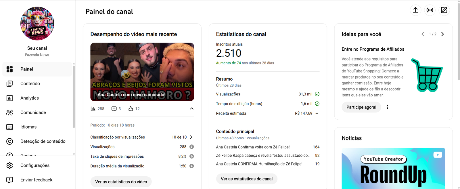Open the latest video thumbnail
Viewport: 460px width, 189px height.
142,72
